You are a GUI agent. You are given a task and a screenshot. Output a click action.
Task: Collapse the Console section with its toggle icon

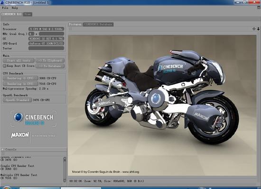tap(2, 149)
